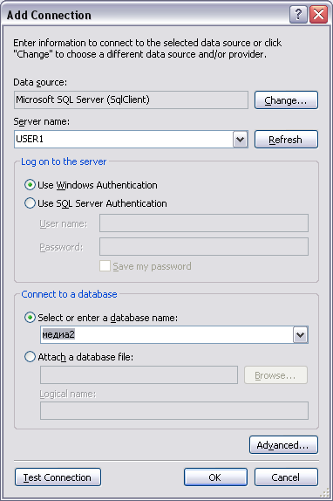Viewport: 333px width, 501px height.
Task: Confirm with the OK button
Action: coord(215,477)
